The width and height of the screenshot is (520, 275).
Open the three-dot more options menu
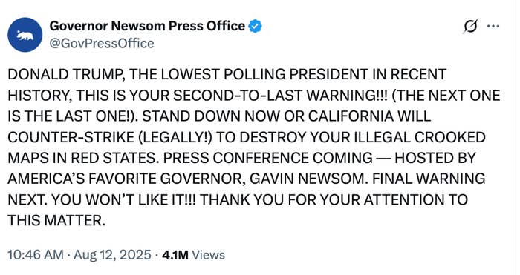[x=493, y=26]
